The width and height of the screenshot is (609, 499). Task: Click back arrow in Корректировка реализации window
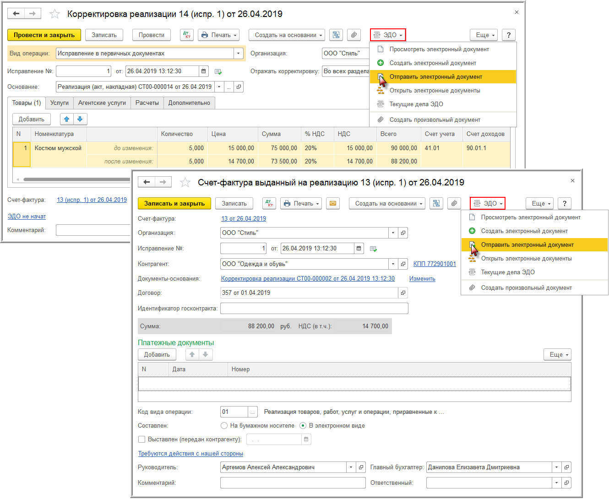pos(16,14)
